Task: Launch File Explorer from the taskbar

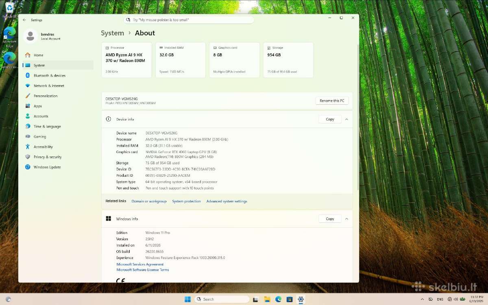Action: [x=267, y=299]
